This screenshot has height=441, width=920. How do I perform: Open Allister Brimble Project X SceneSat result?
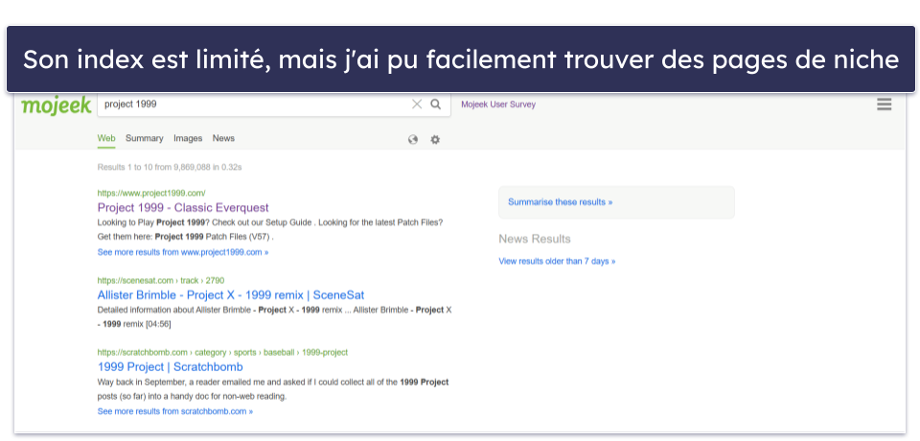click(231, 294)
